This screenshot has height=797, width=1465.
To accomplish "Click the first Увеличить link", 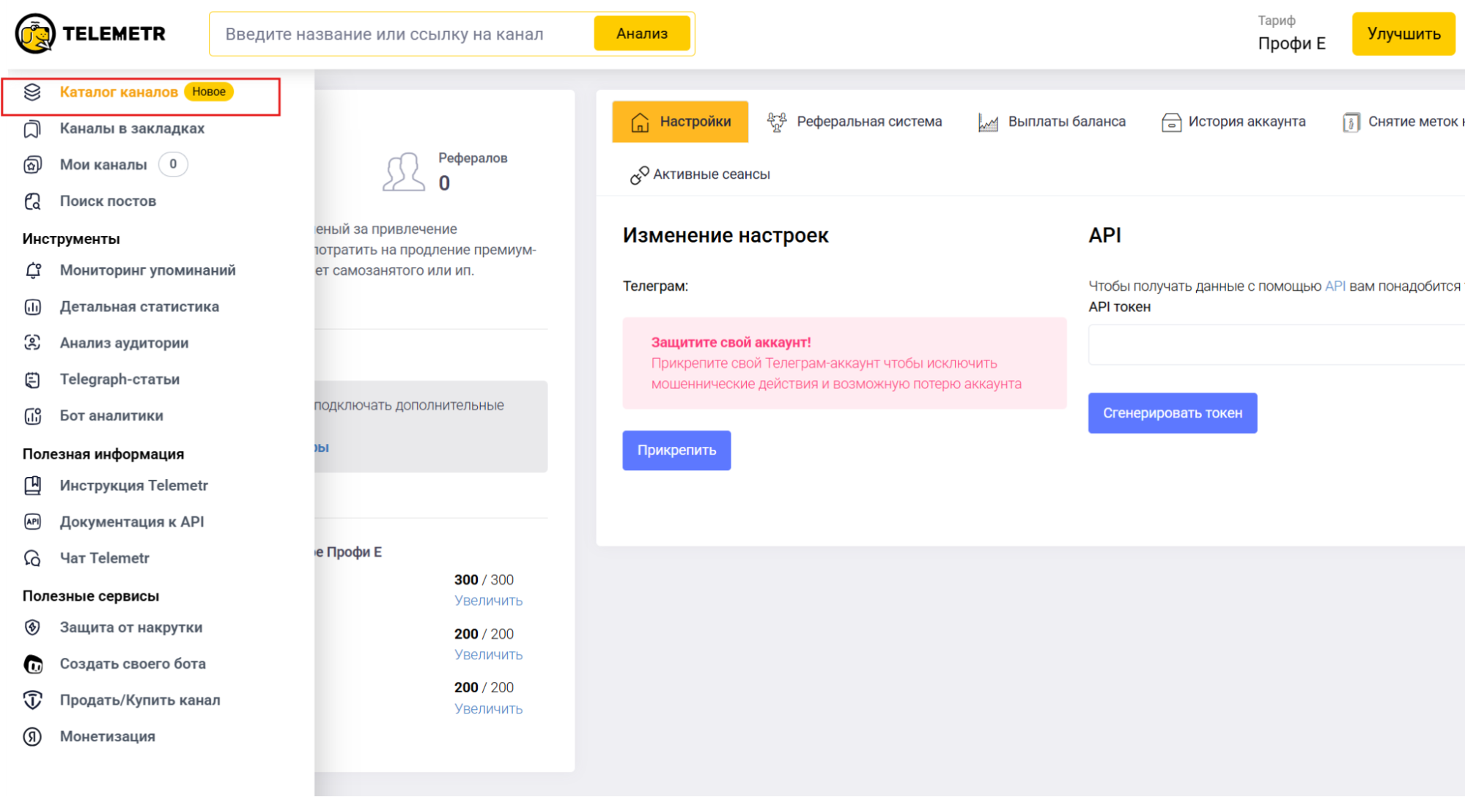I will 488,601.
